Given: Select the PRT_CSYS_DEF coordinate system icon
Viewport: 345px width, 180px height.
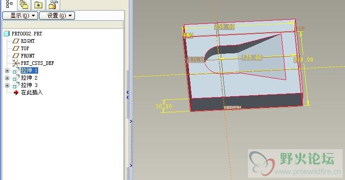Looking at the screenshot, I should (x=16, y=63).
